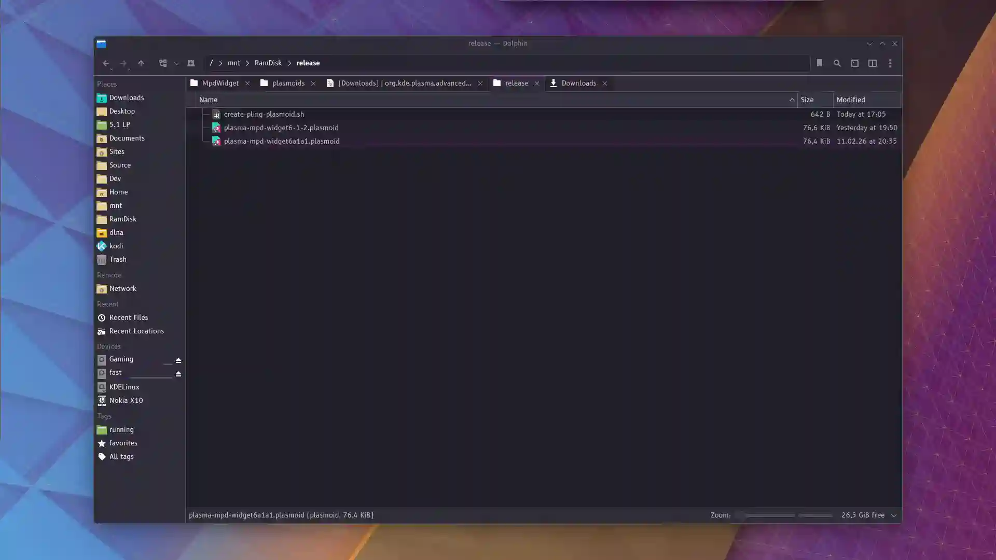Unmount the fast device with eject icon

point(178,373)
